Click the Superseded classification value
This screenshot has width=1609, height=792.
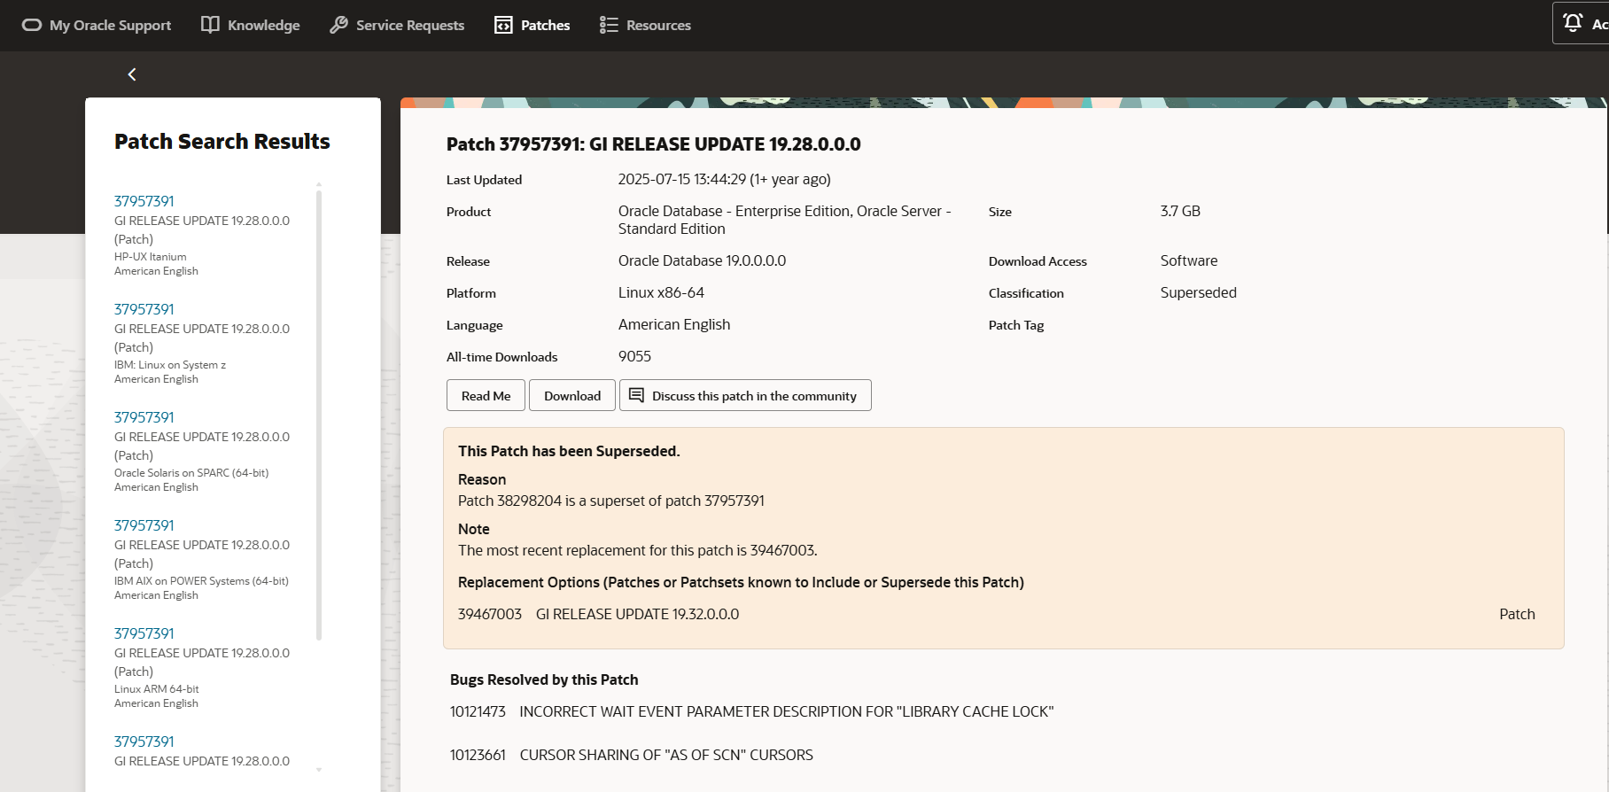[1199, 292]
